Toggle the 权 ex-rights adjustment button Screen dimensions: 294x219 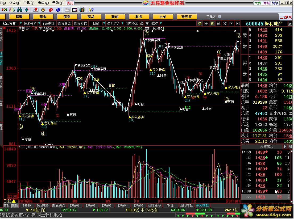coord(212,23)
